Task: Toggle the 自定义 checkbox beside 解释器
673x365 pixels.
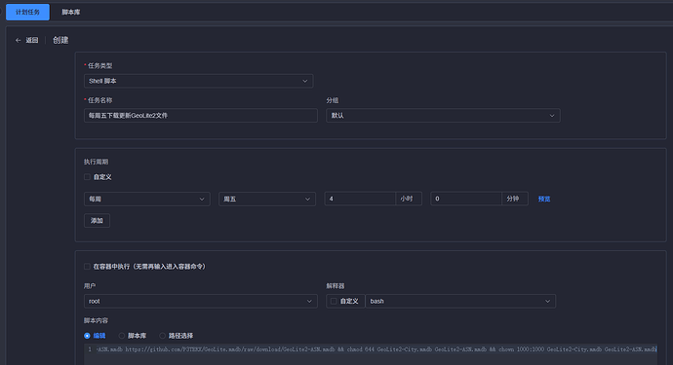Action: (x=334, y=301)
